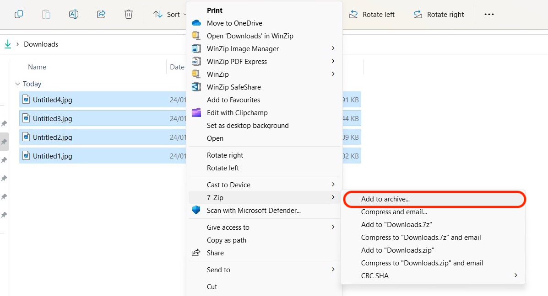Click the Clipchamp icon in menu

point(196,112)
